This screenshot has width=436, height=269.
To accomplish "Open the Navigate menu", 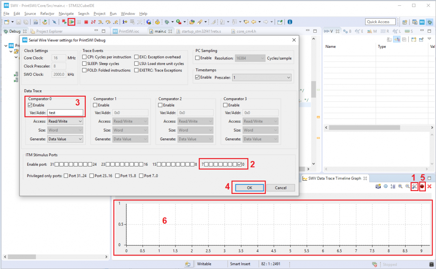I will click(x=66, y=13).
